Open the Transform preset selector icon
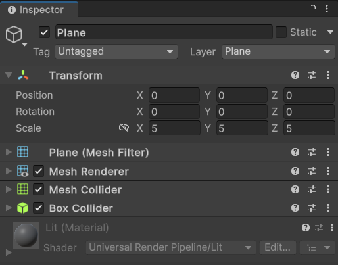 (312, 75)
